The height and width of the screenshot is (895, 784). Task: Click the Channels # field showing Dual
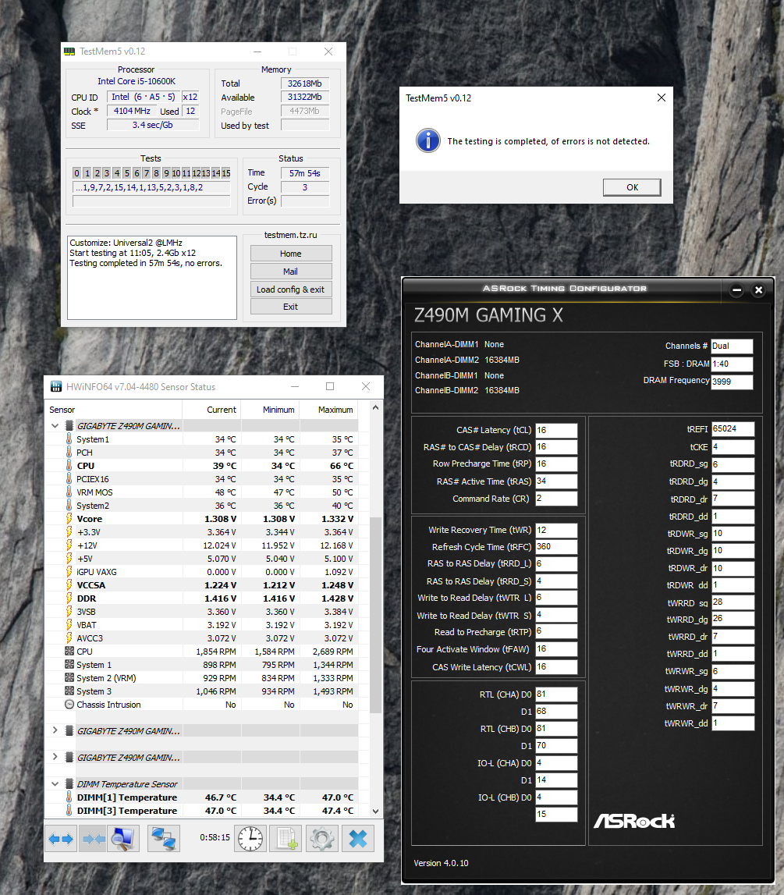(732, 346)
